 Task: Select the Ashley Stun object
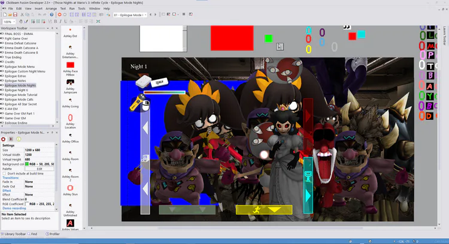(70, 190)
